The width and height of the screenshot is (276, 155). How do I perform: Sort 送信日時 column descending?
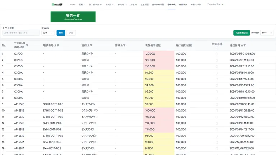pos(245,45)
